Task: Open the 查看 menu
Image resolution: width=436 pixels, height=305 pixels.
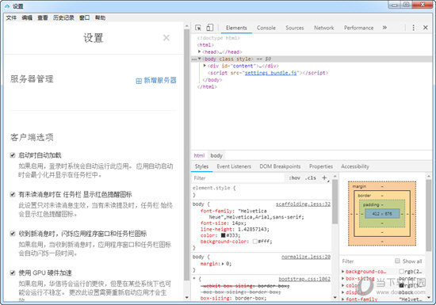Action: (x=43, y=17)
